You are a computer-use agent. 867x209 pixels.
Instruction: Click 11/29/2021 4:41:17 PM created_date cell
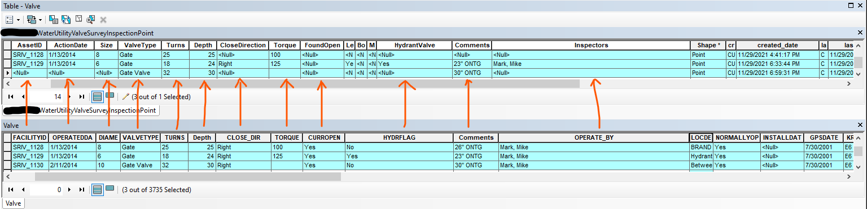778,55
